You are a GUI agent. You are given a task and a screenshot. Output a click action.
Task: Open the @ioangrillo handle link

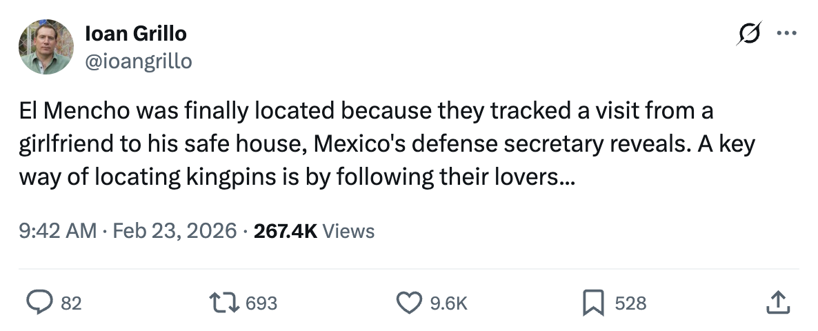click(x=139, y=61)
